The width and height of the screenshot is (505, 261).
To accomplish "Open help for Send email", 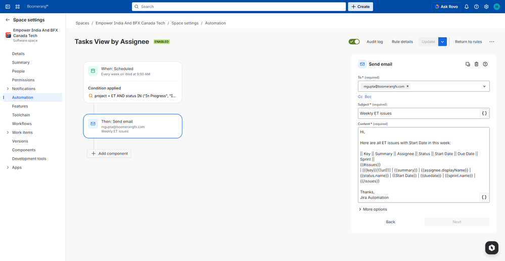I will point(485,64).
